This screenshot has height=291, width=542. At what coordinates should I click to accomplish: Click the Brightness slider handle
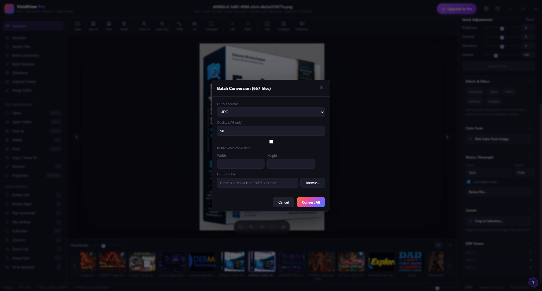coord(502,28)
